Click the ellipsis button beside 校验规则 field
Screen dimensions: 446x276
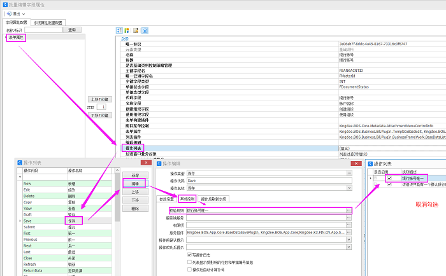pyautogui.click(x=349, y=210)
